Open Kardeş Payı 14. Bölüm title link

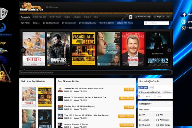[80, 106]
